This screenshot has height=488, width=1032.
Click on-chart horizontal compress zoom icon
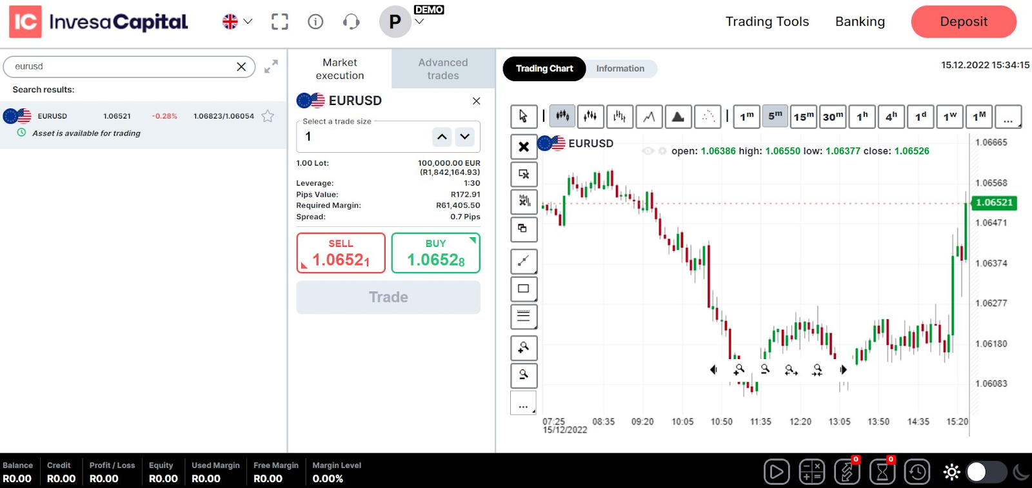pyautogui.click(x=817, y=369)
